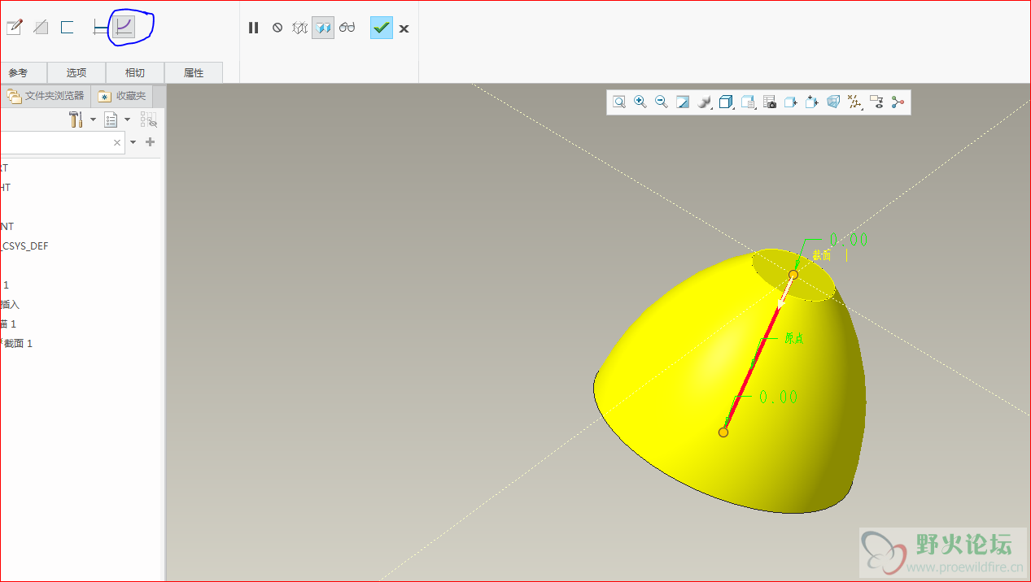Open the 相切 tab
This screenshot has height=582, width=1031.
135,72
